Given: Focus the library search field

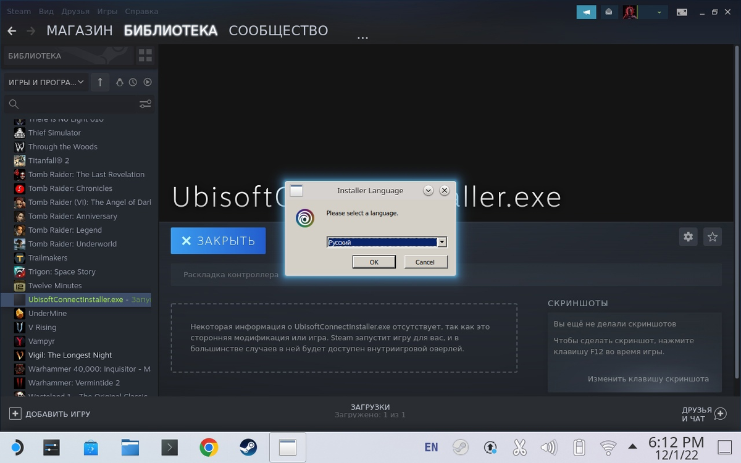Looking at the screenshot, I should click(71, 104).
